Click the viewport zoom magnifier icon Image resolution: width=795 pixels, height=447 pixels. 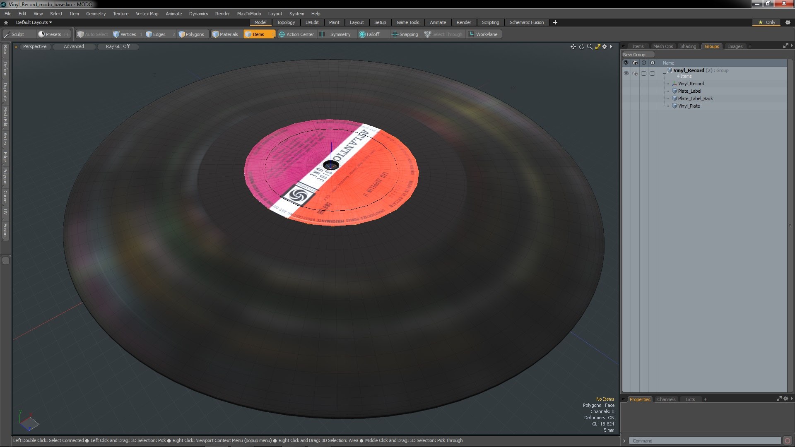click(590, 47)
